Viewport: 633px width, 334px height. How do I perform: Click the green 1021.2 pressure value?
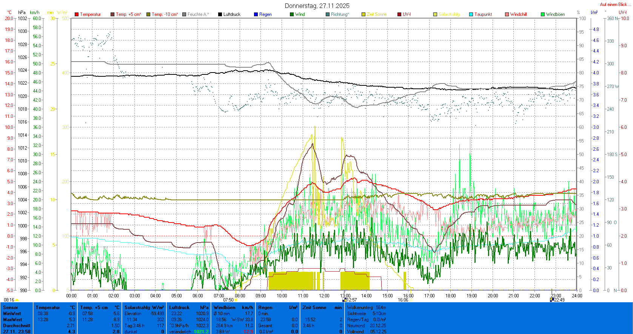[x=201, y=332]
